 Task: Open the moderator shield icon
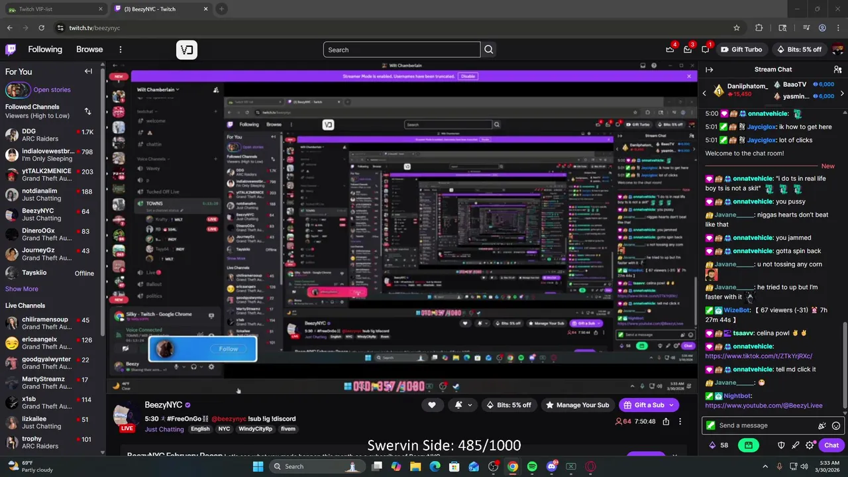(x=781, y=445)
